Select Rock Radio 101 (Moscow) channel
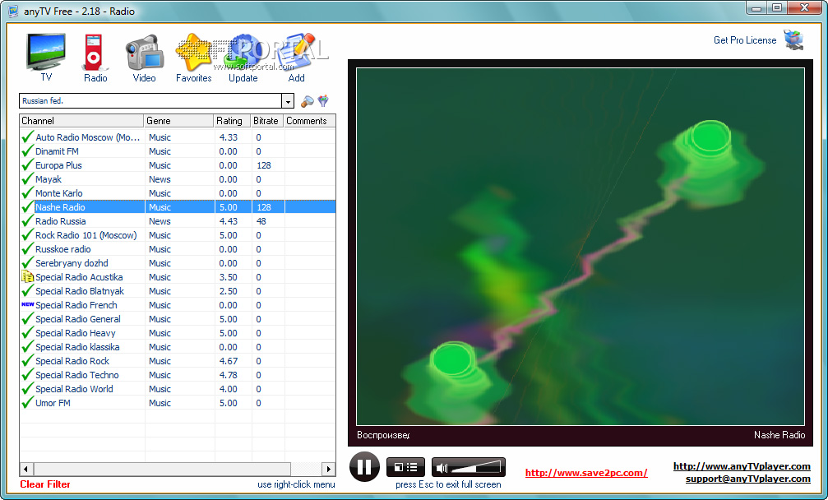828x500 pixels. [86, 235]
